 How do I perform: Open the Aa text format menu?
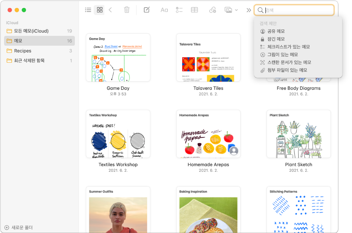point(164,10)
